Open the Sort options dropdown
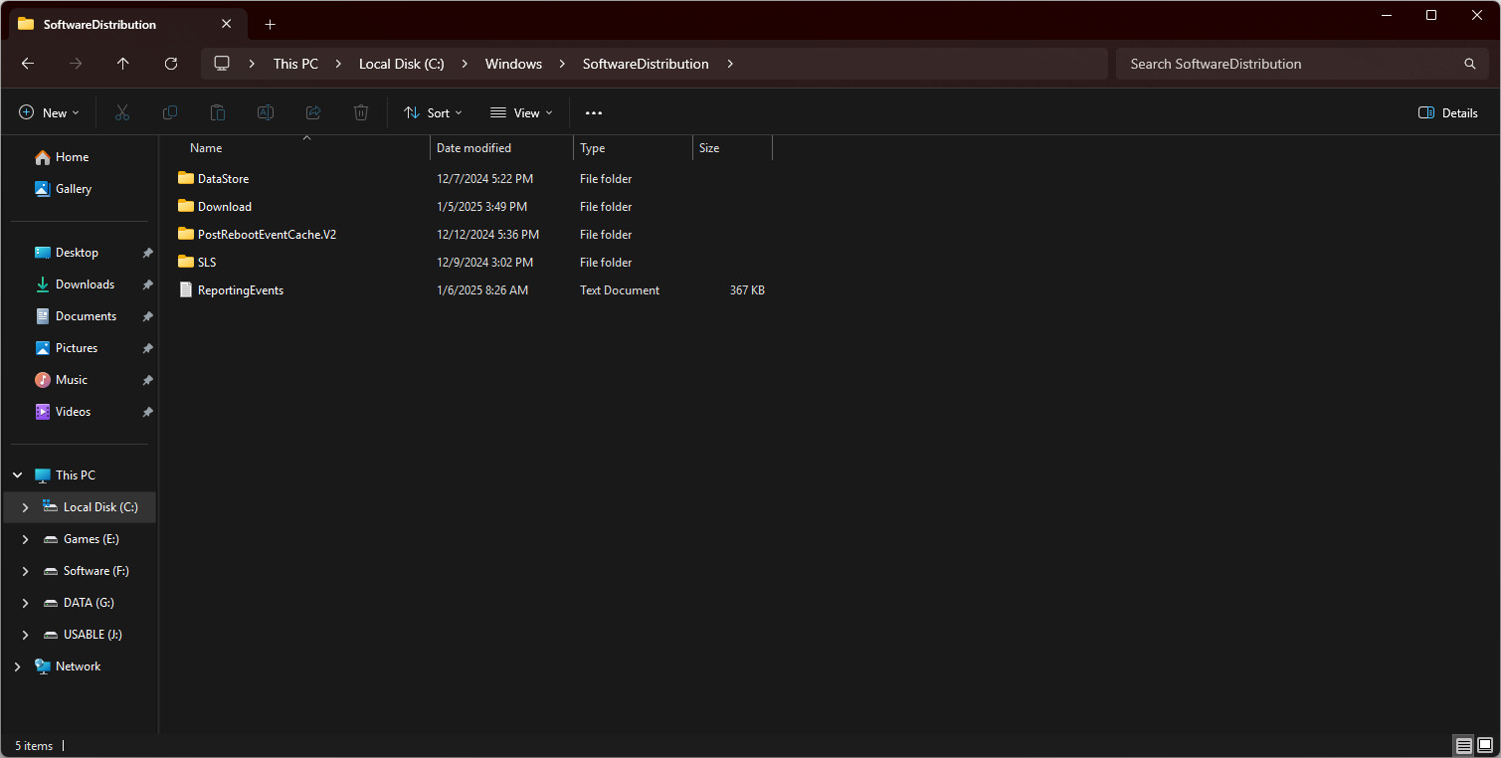 (433, 112)
